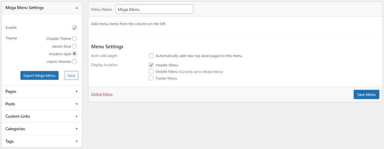Expand the Posts accordion arrow
This screenshot has height=149, width=384.
coord(76,104)
